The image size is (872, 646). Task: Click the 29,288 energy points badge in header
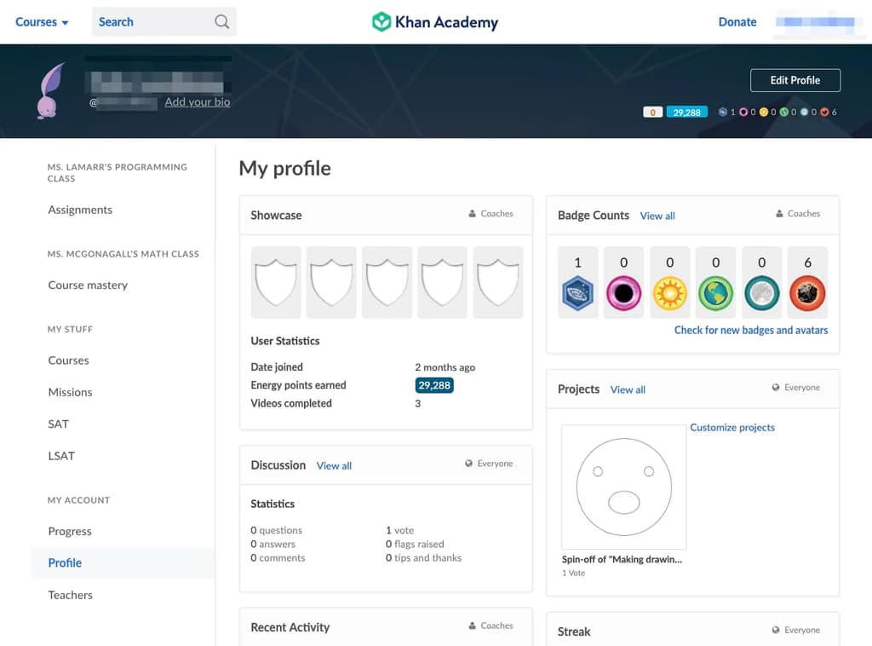click(687, 112)
